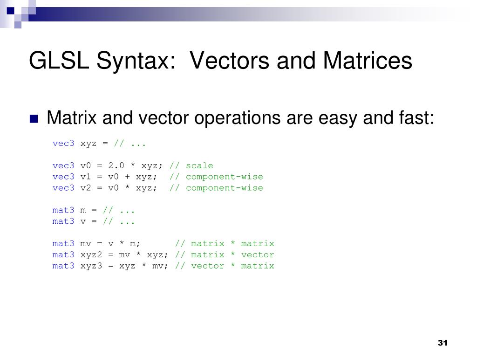
Task: Click the '// matrix * vector' comment
Action: pyautogui.click(x=225, y=255)
